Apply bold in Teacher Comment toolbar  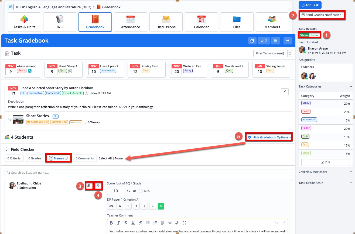coord(111,223)
